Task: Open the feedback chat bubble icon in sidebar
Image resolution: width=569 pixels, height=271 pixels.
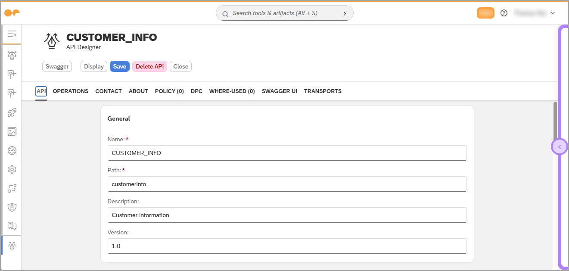Action: pos(12,226)
